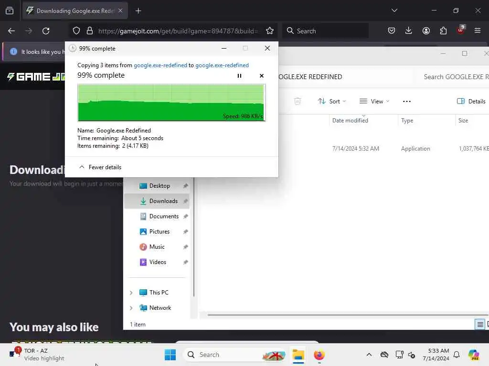Open Videos in the navigation pane
This screenshot has height=366, width=489.
click(157, 262)
